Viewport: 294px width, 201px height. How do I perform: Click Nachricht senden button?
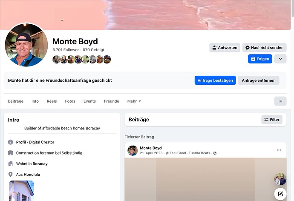[264, 48]
